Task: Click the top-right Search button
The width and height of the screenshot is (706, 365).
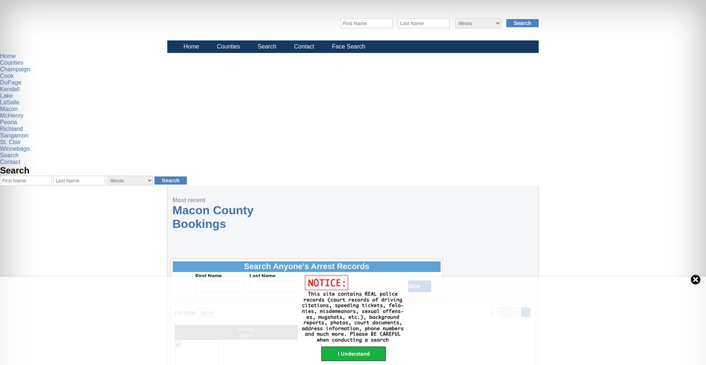Action: click(522, 24)
